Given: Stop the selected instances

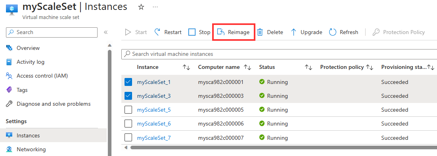Looking at the screenshot, I should coord(199,32).
